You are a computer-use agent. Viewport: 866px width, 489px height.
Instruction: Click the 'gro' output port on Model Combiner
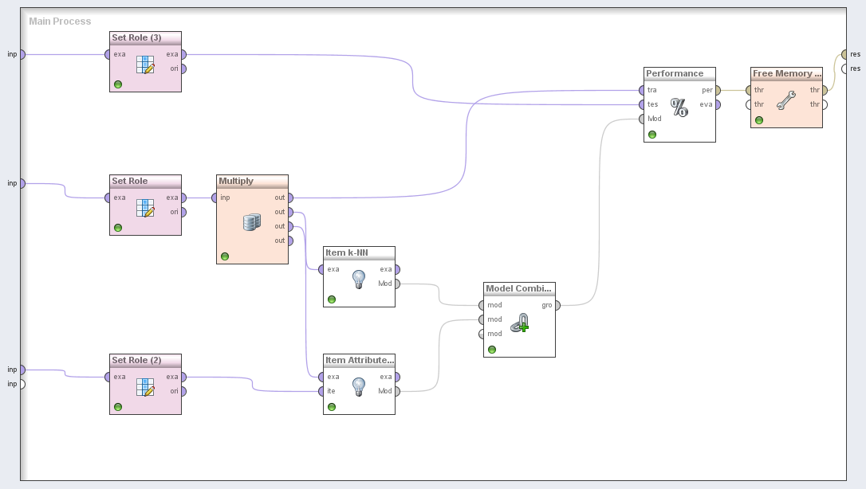pyautogui.click(x=557, y=305)
